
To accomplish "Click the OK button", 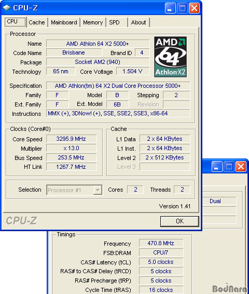I will click(179, 221).
